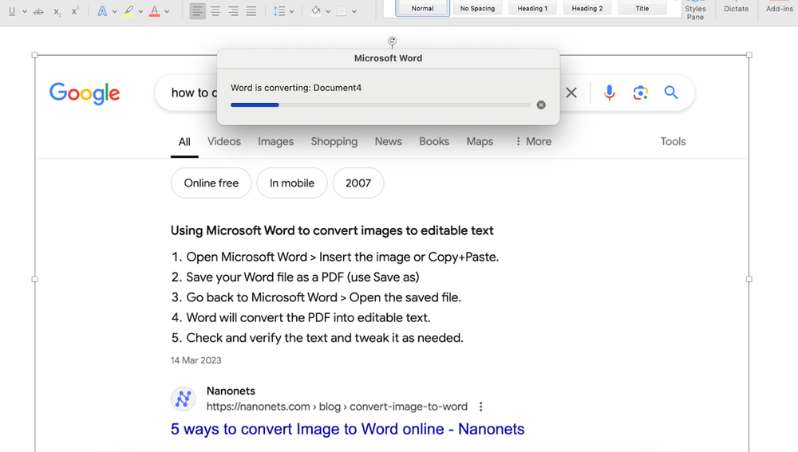Cancel the document conversion progress
Screen dimensions: 798x452
541,105
